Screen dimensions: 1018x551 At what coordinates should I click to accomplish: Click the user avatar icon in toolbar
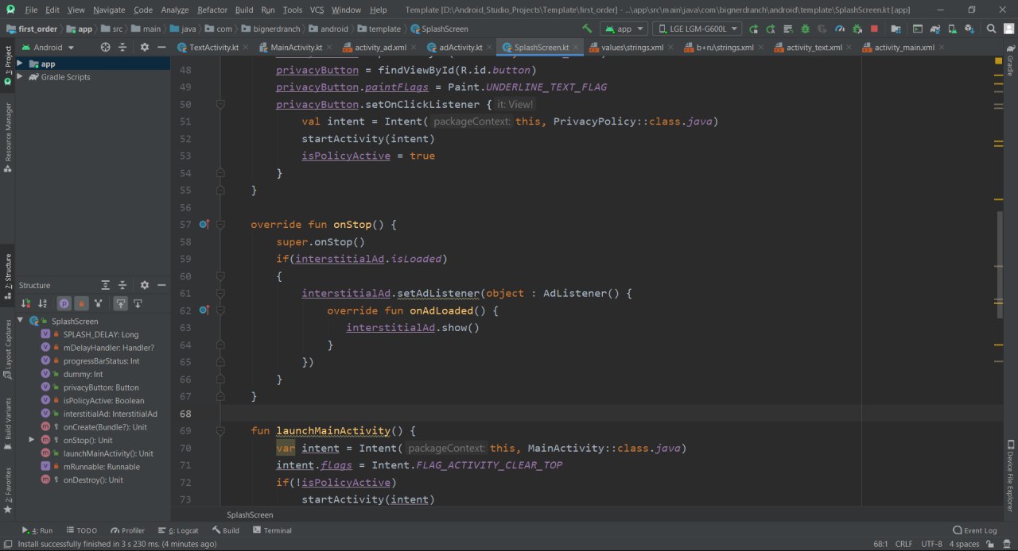pyautogui.click(x=1008, y=29)
